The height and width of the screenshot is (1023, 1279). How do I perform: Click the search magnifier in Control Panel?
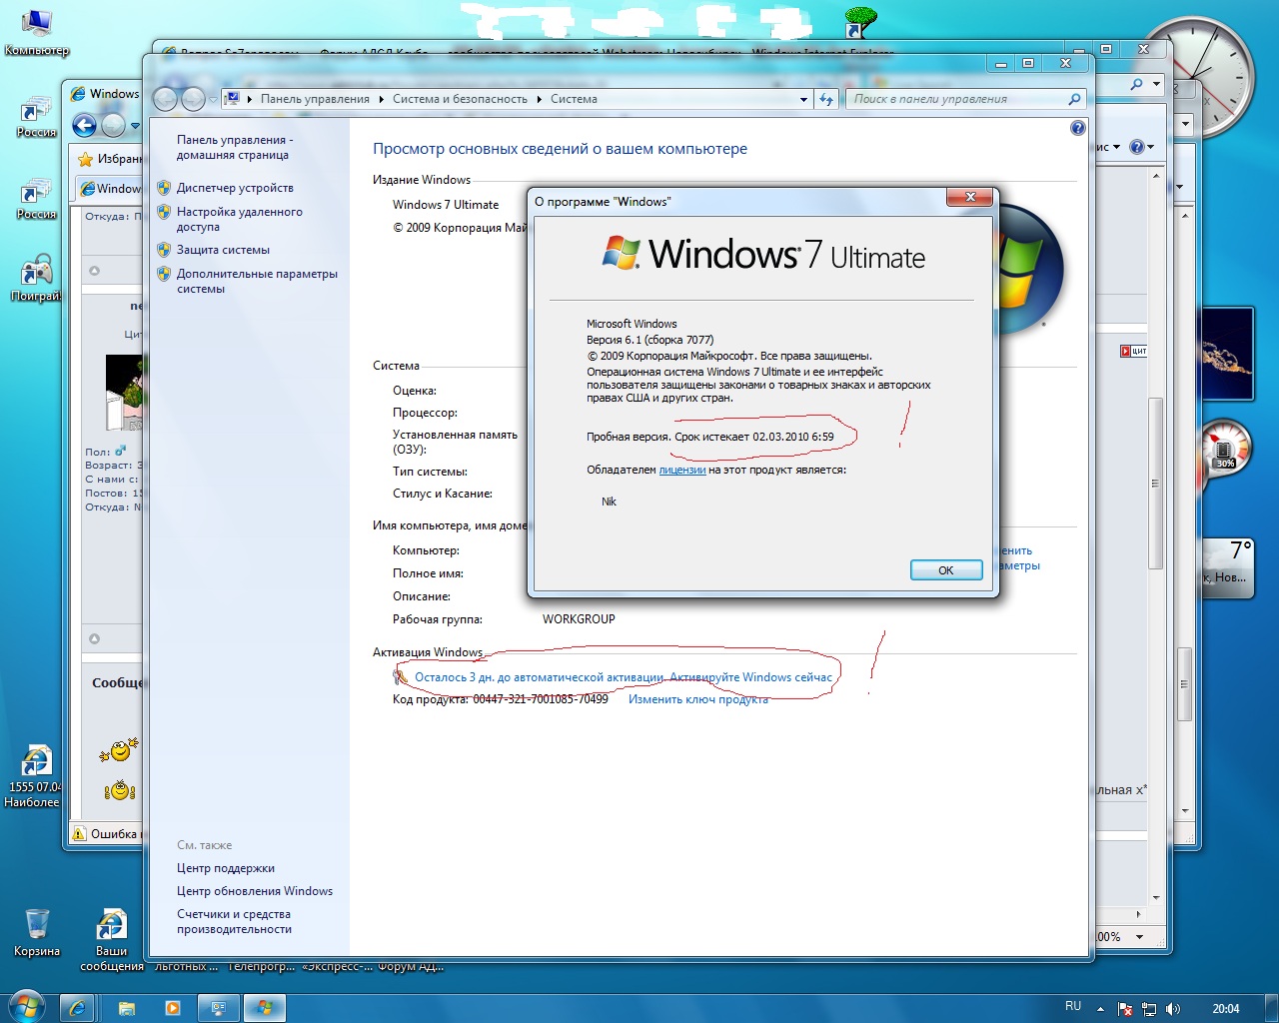[1074, 99]
